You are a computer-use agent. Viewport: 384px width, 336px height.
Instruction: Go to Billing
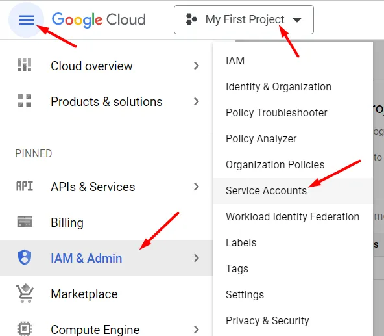[106, 222]
